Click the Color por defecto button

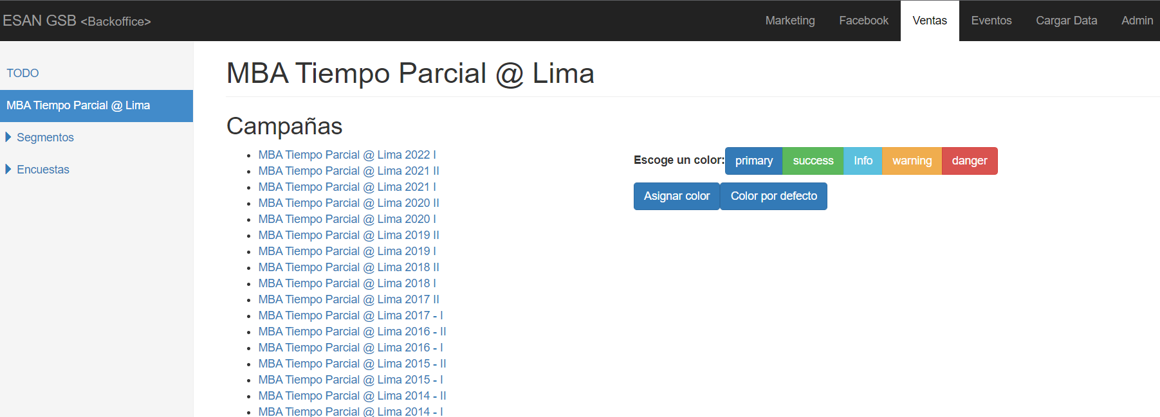774,196
